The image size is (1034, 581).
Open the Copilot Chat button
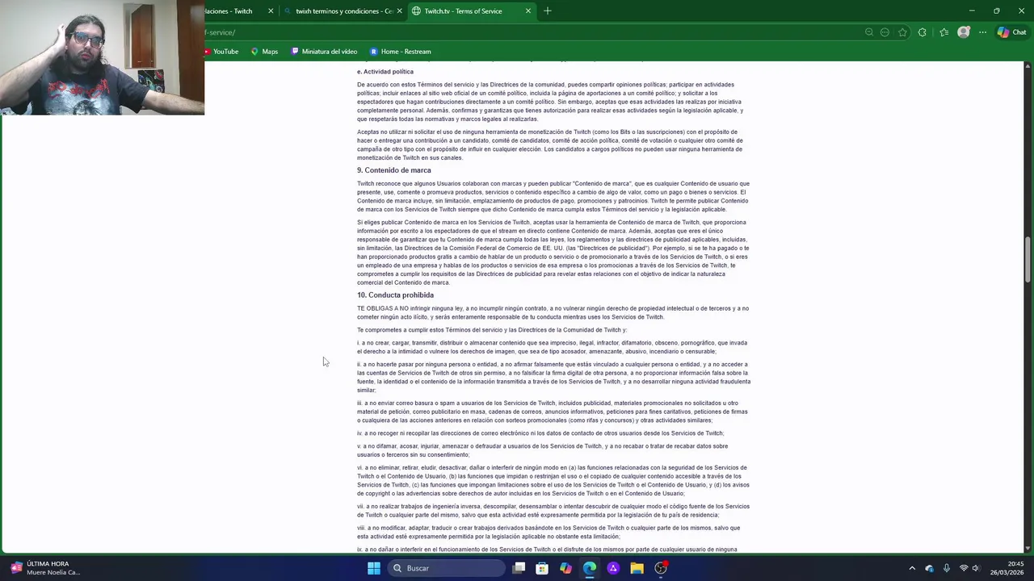click(1011, 32)
